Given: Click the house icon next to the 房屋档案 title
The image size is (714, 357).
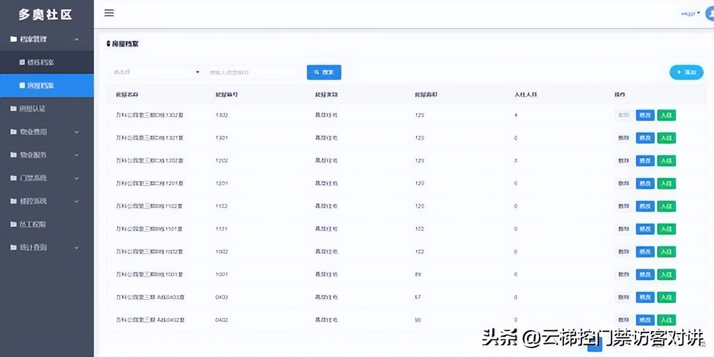Looking at the screenshot, I should click(109, 44).
